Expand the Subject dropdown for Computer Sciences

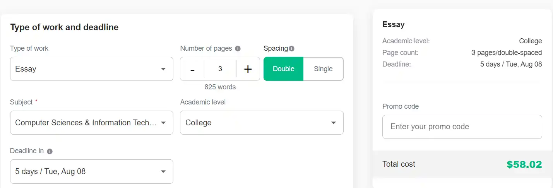point(91,123)
